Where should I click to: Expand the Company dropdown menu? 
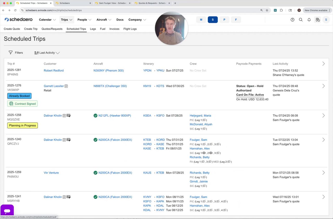(x=137, y=20)
